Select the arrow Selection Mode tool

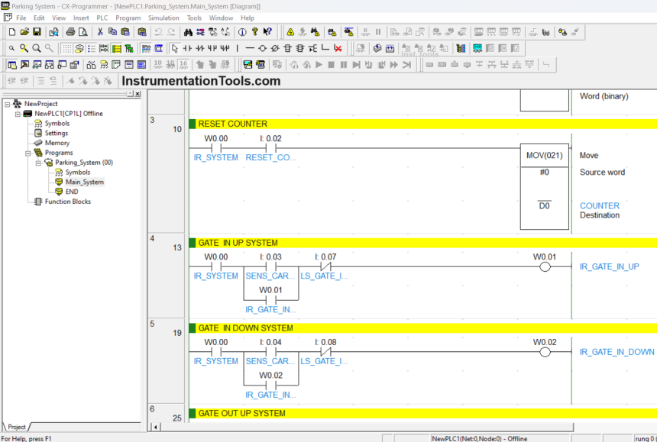tap(175, 48)
